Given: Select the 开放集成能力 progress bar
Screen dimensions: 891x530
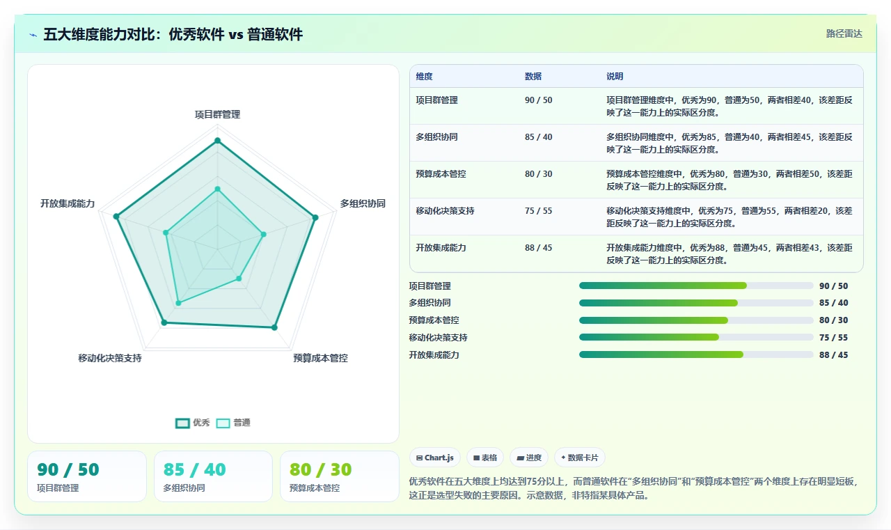Looking at the screenshot, I should pos(696,354).
